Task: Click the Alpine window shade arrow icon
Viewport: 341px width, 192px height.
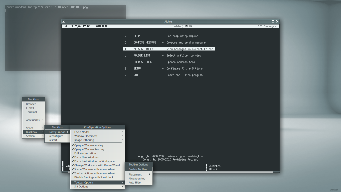Action: tap(64, 21)
